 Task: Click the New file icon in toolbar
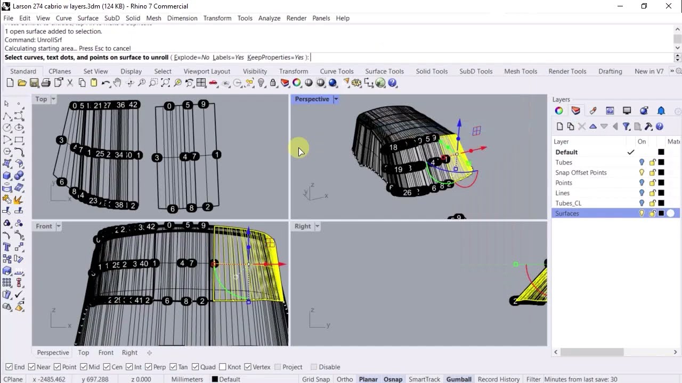10,83
